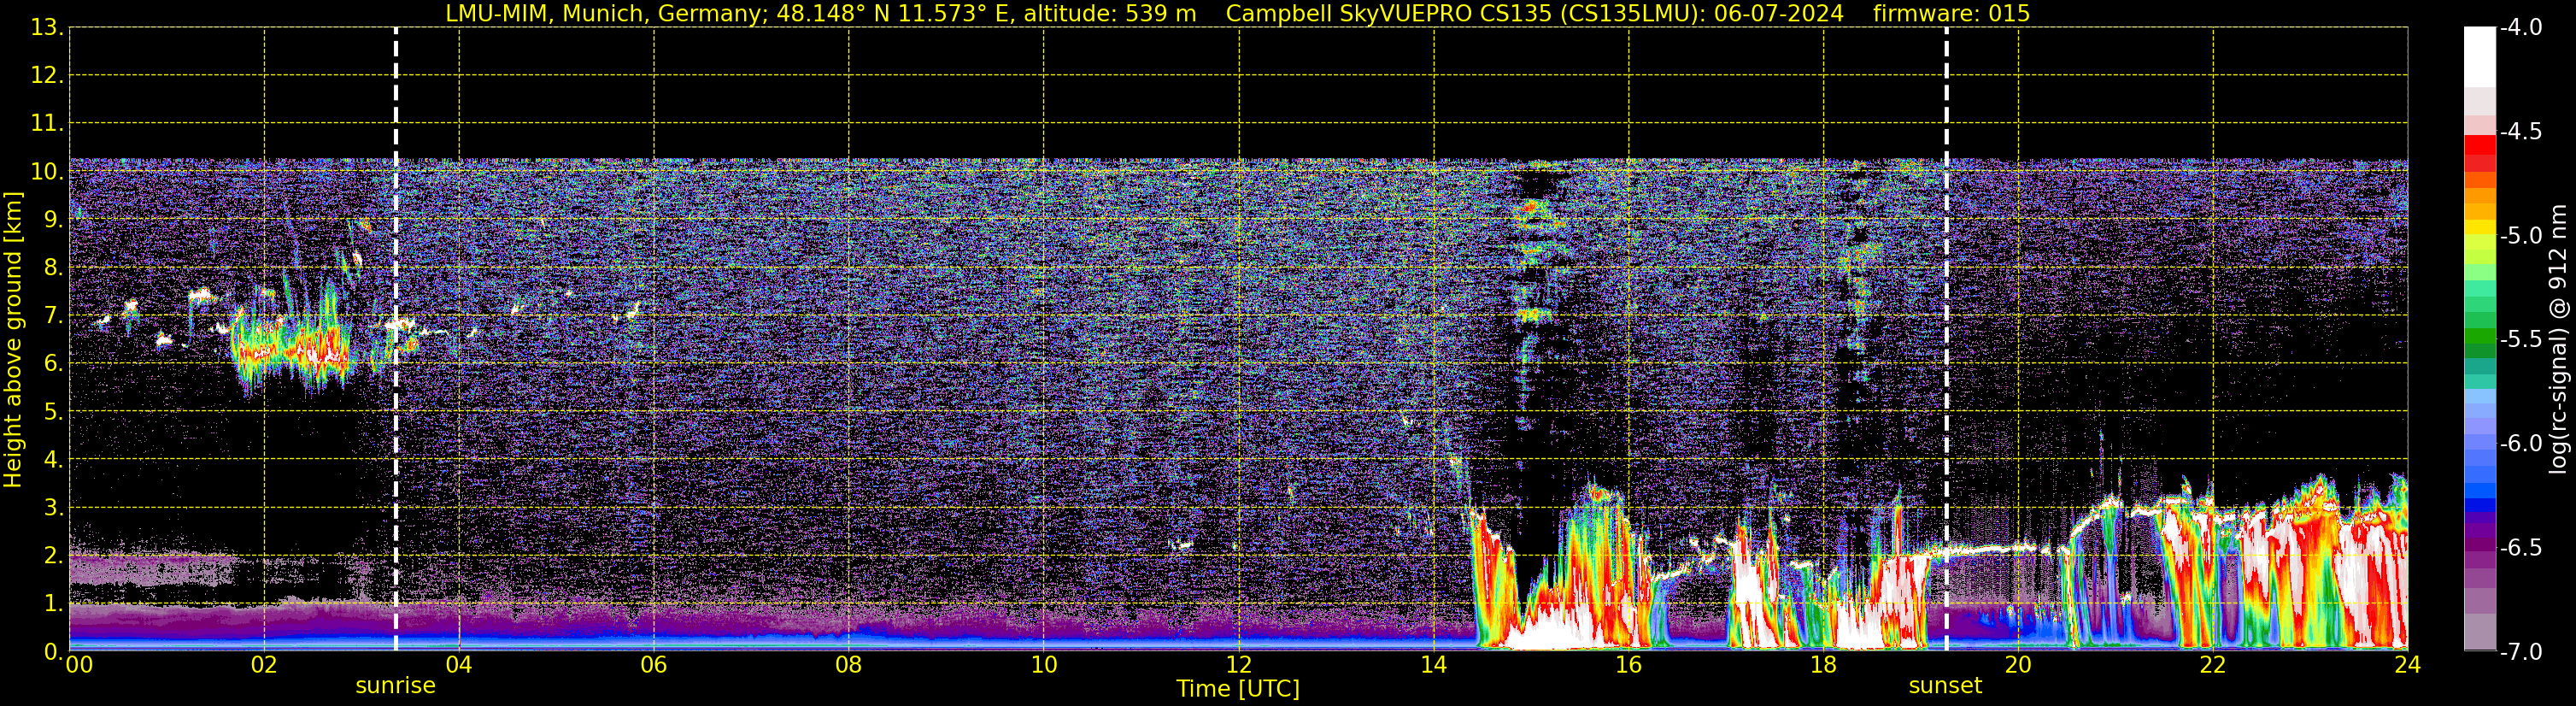Click the '06' time tick label

(x=654, y=665)
